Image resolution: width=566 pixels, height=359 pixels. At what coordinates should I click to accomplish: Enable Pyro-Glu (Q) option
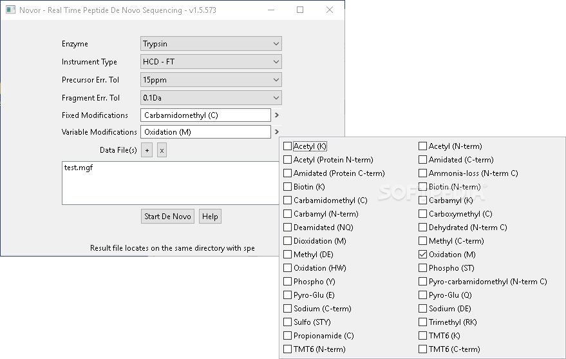tap(422, 295)
